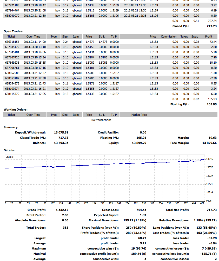Click the Equity value 13 899.29
Viewport: 219px width, 261px height.
point(139,143)
